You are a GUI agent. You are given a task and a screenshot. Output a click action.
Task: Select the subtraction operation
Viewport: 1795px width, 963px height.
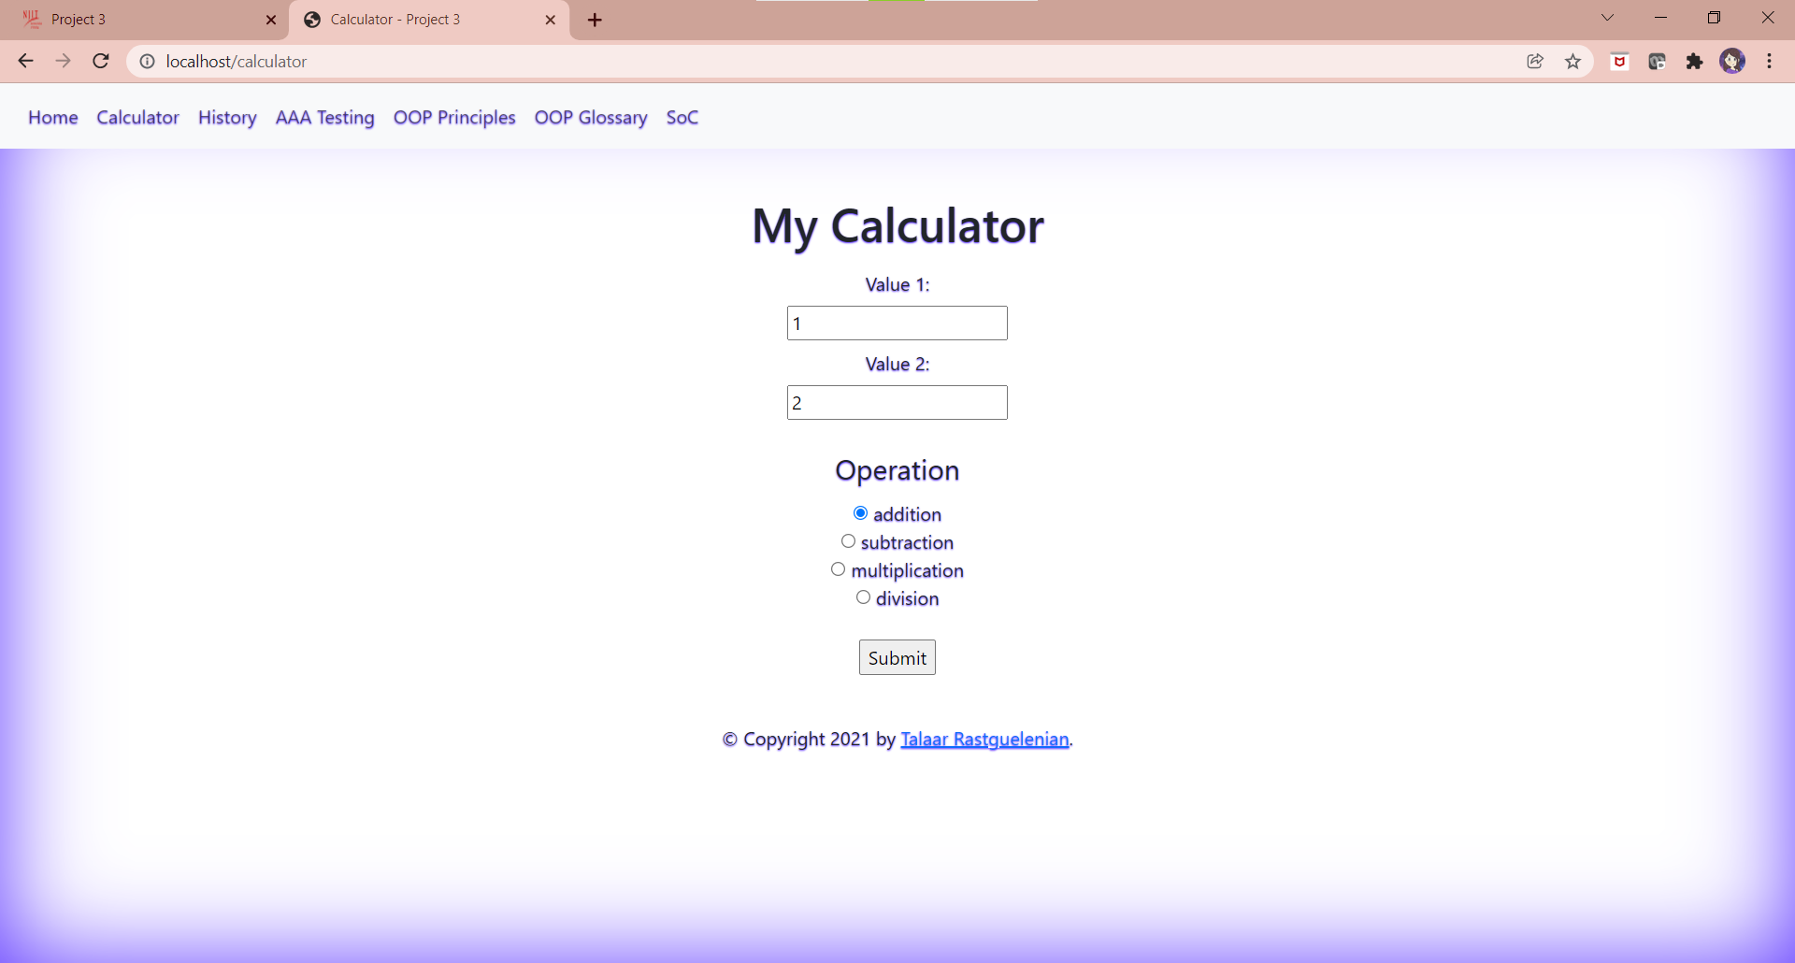tap(849, 540)
